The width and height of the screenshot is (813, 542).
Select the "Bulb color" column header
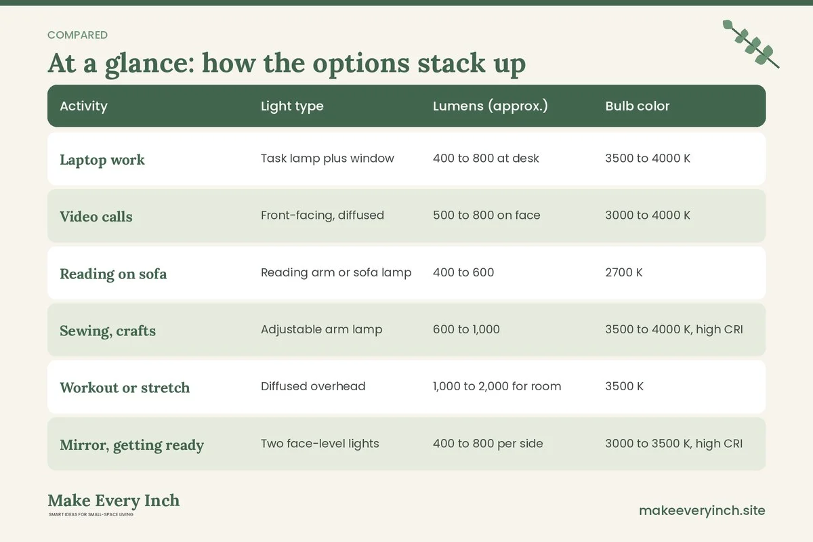point(638,106)
